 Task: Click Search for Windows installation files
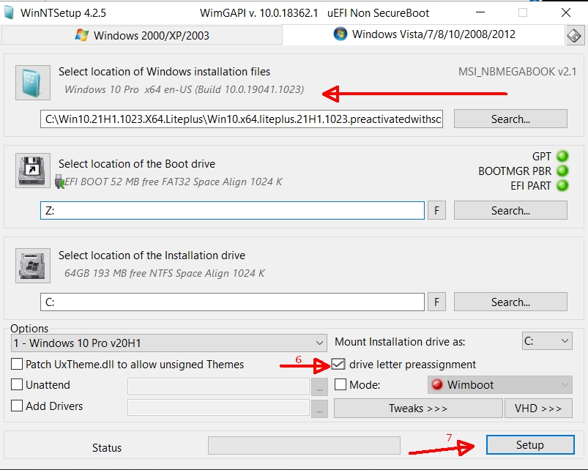tap(510, 119)
